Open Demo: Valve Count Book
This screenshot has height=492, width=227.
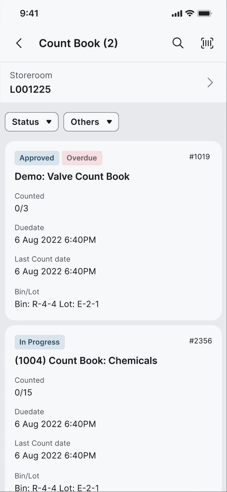72,176
